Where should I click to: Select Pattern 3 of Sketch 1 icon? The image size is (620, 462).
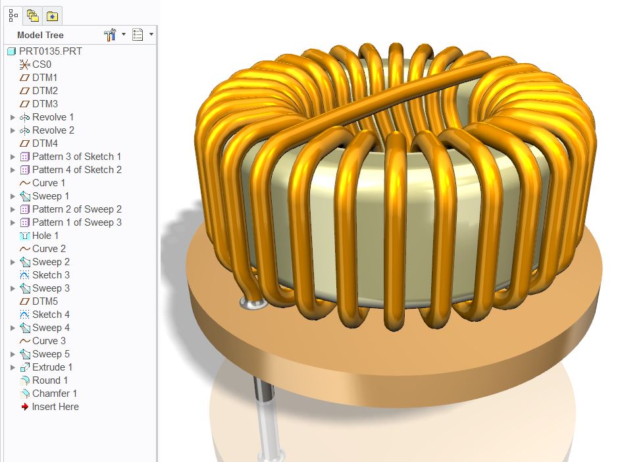coord(24,157)
